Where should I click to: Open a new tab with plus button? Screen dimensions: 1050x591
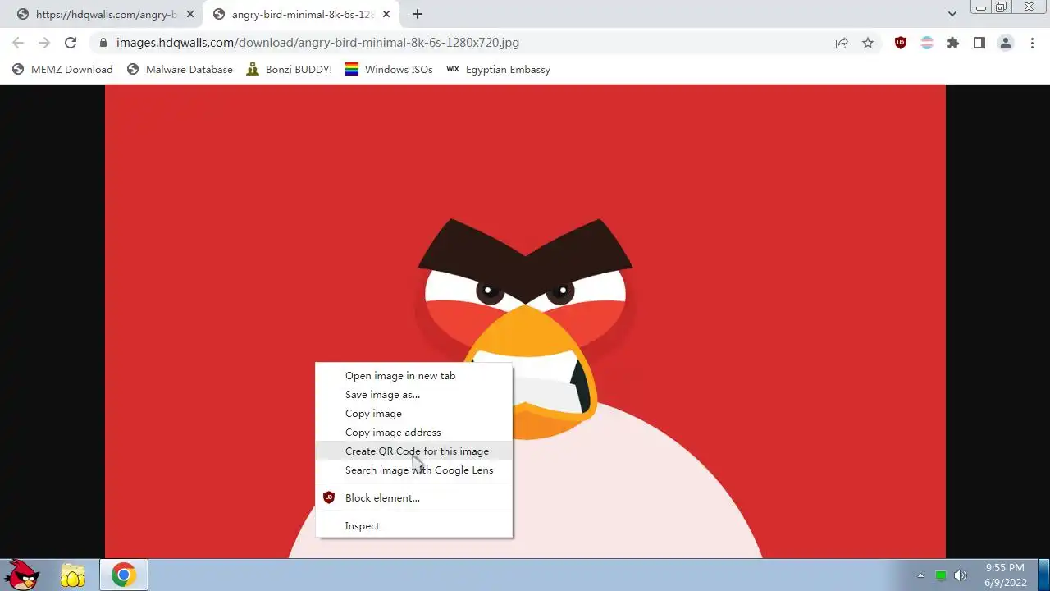click(418, 14)
